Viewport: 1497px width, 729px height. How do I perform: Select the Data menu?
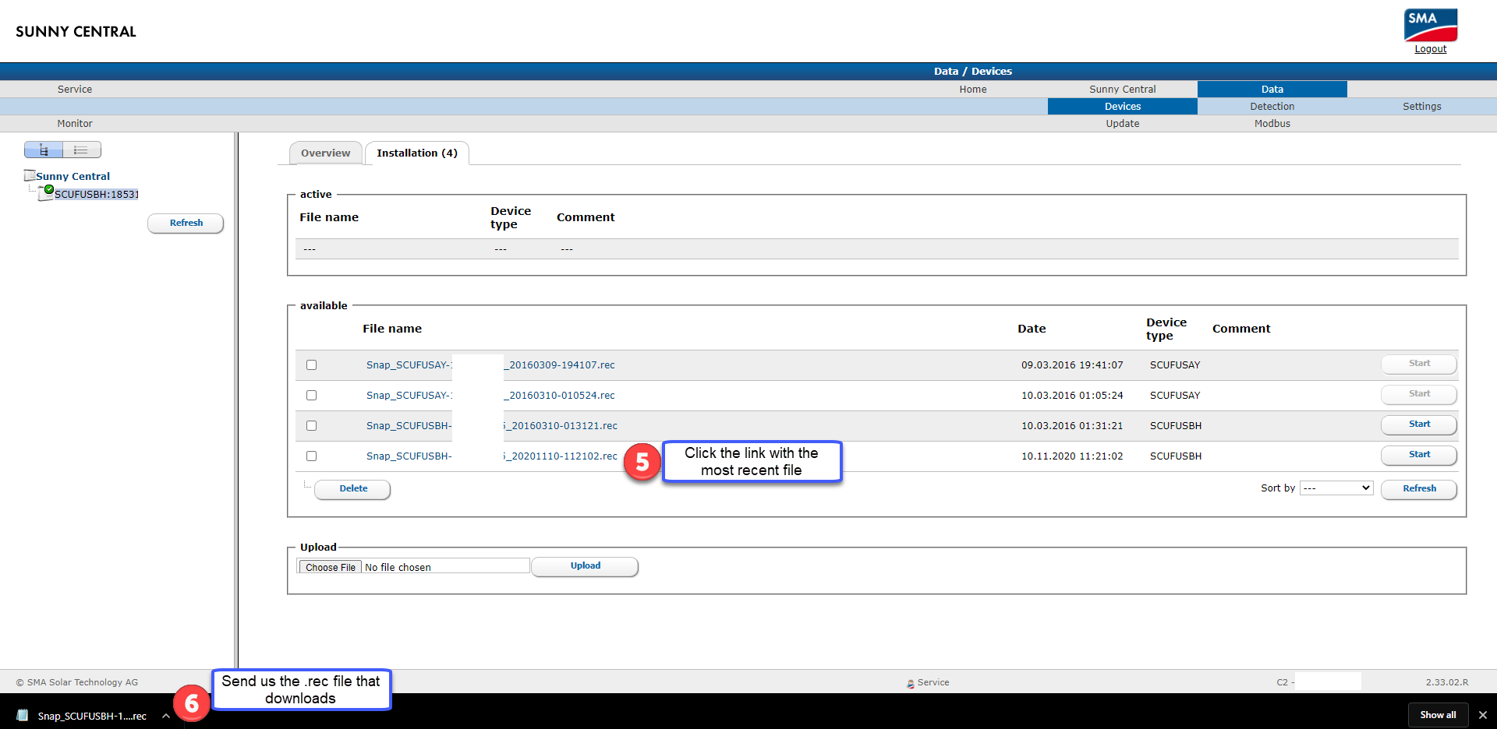pos(1272,89)
